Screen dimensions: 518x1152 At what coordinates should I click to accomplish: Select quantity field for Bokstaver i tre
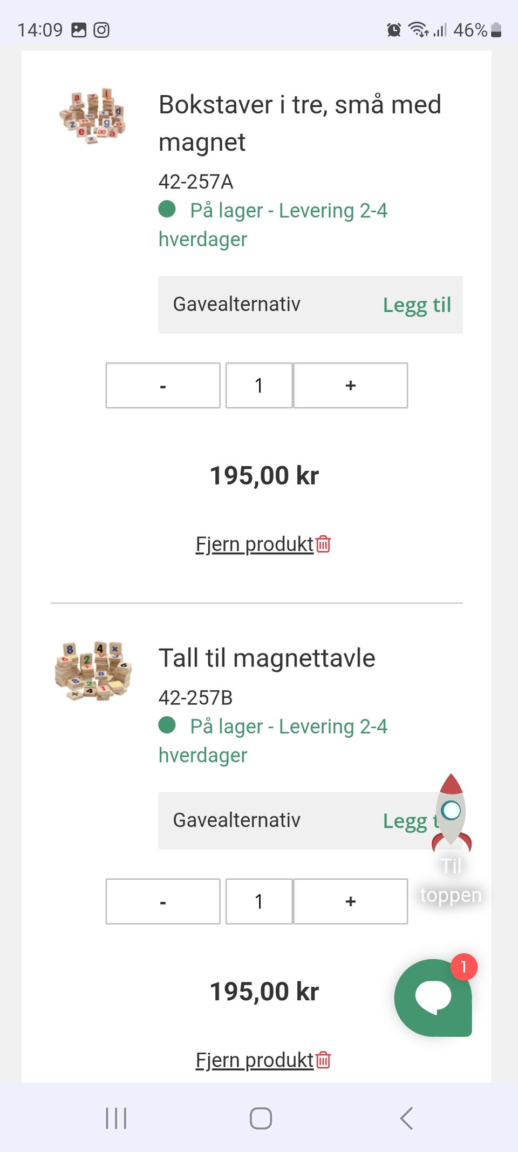[x=259, y=385]
